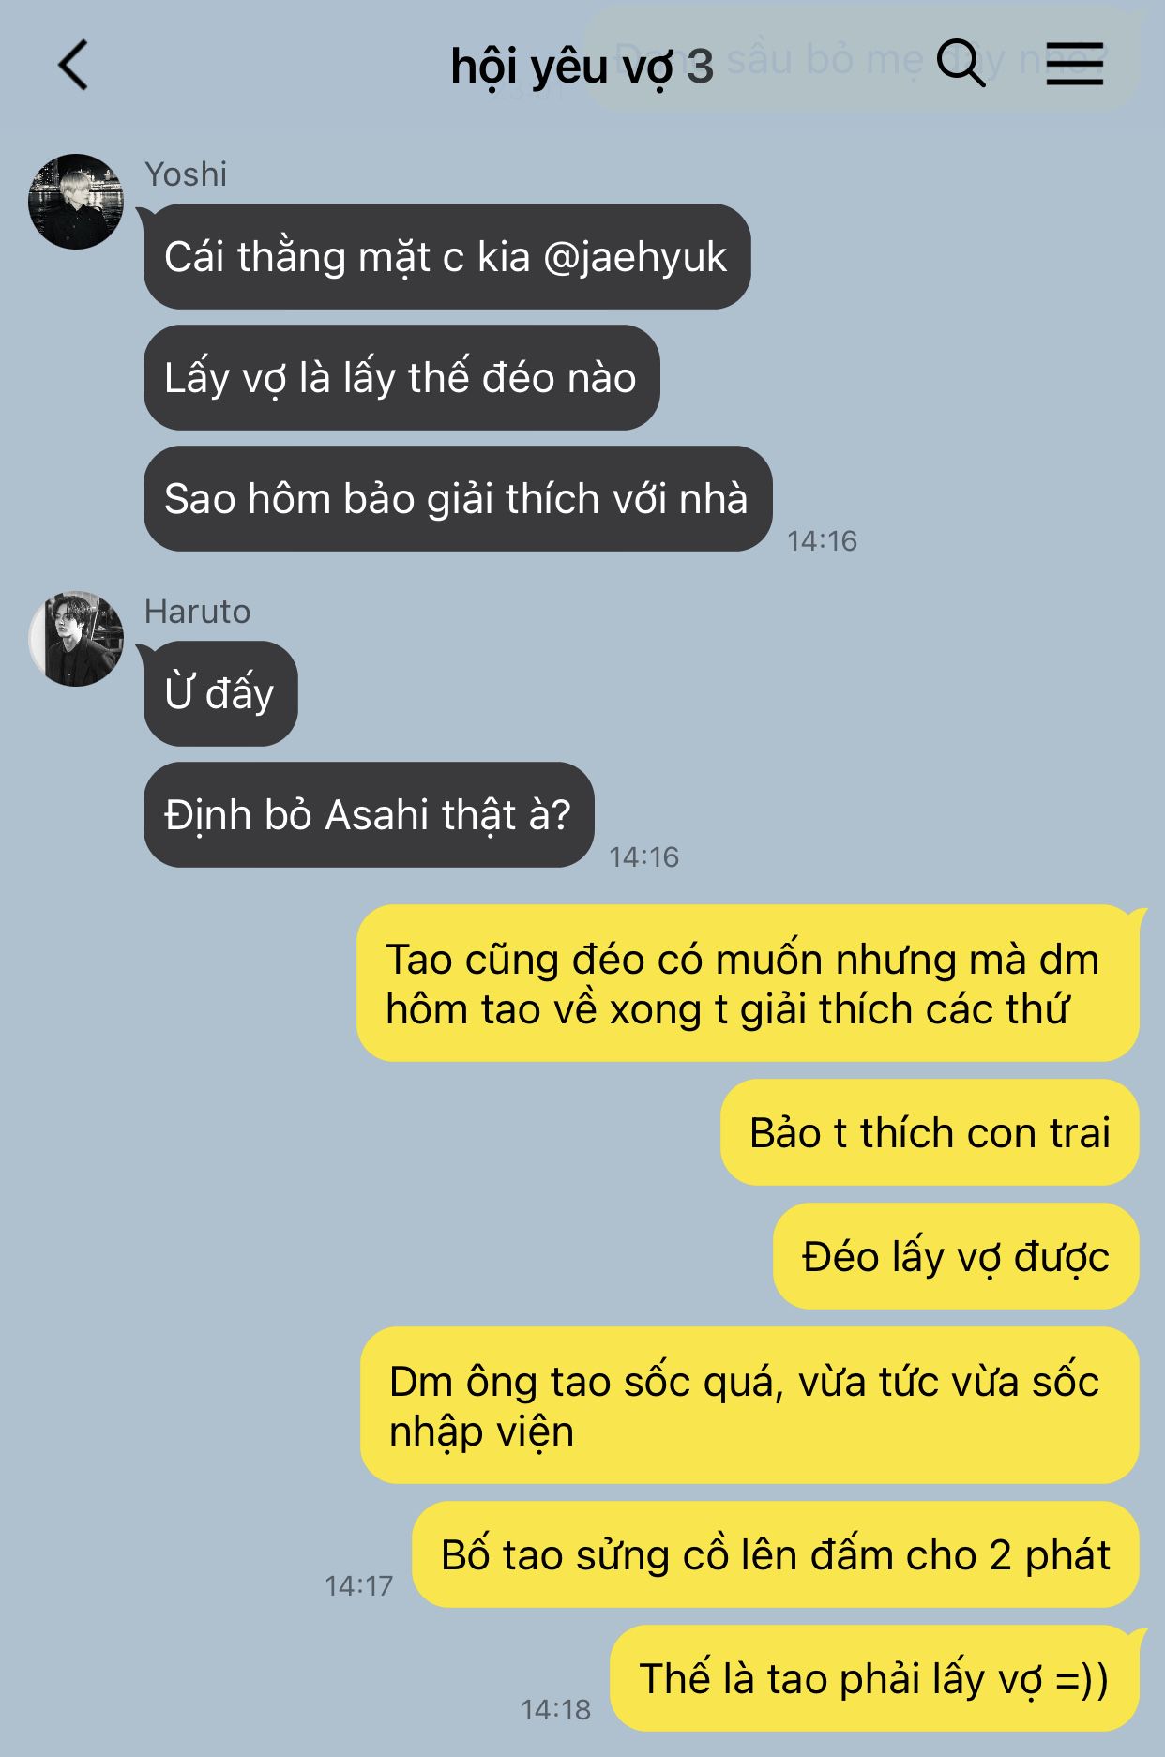This screenshot has height=1757, width=1165.
Task: Select message 'Sao hôm bảo giải thích với nhà'
Action: [457, 499]
